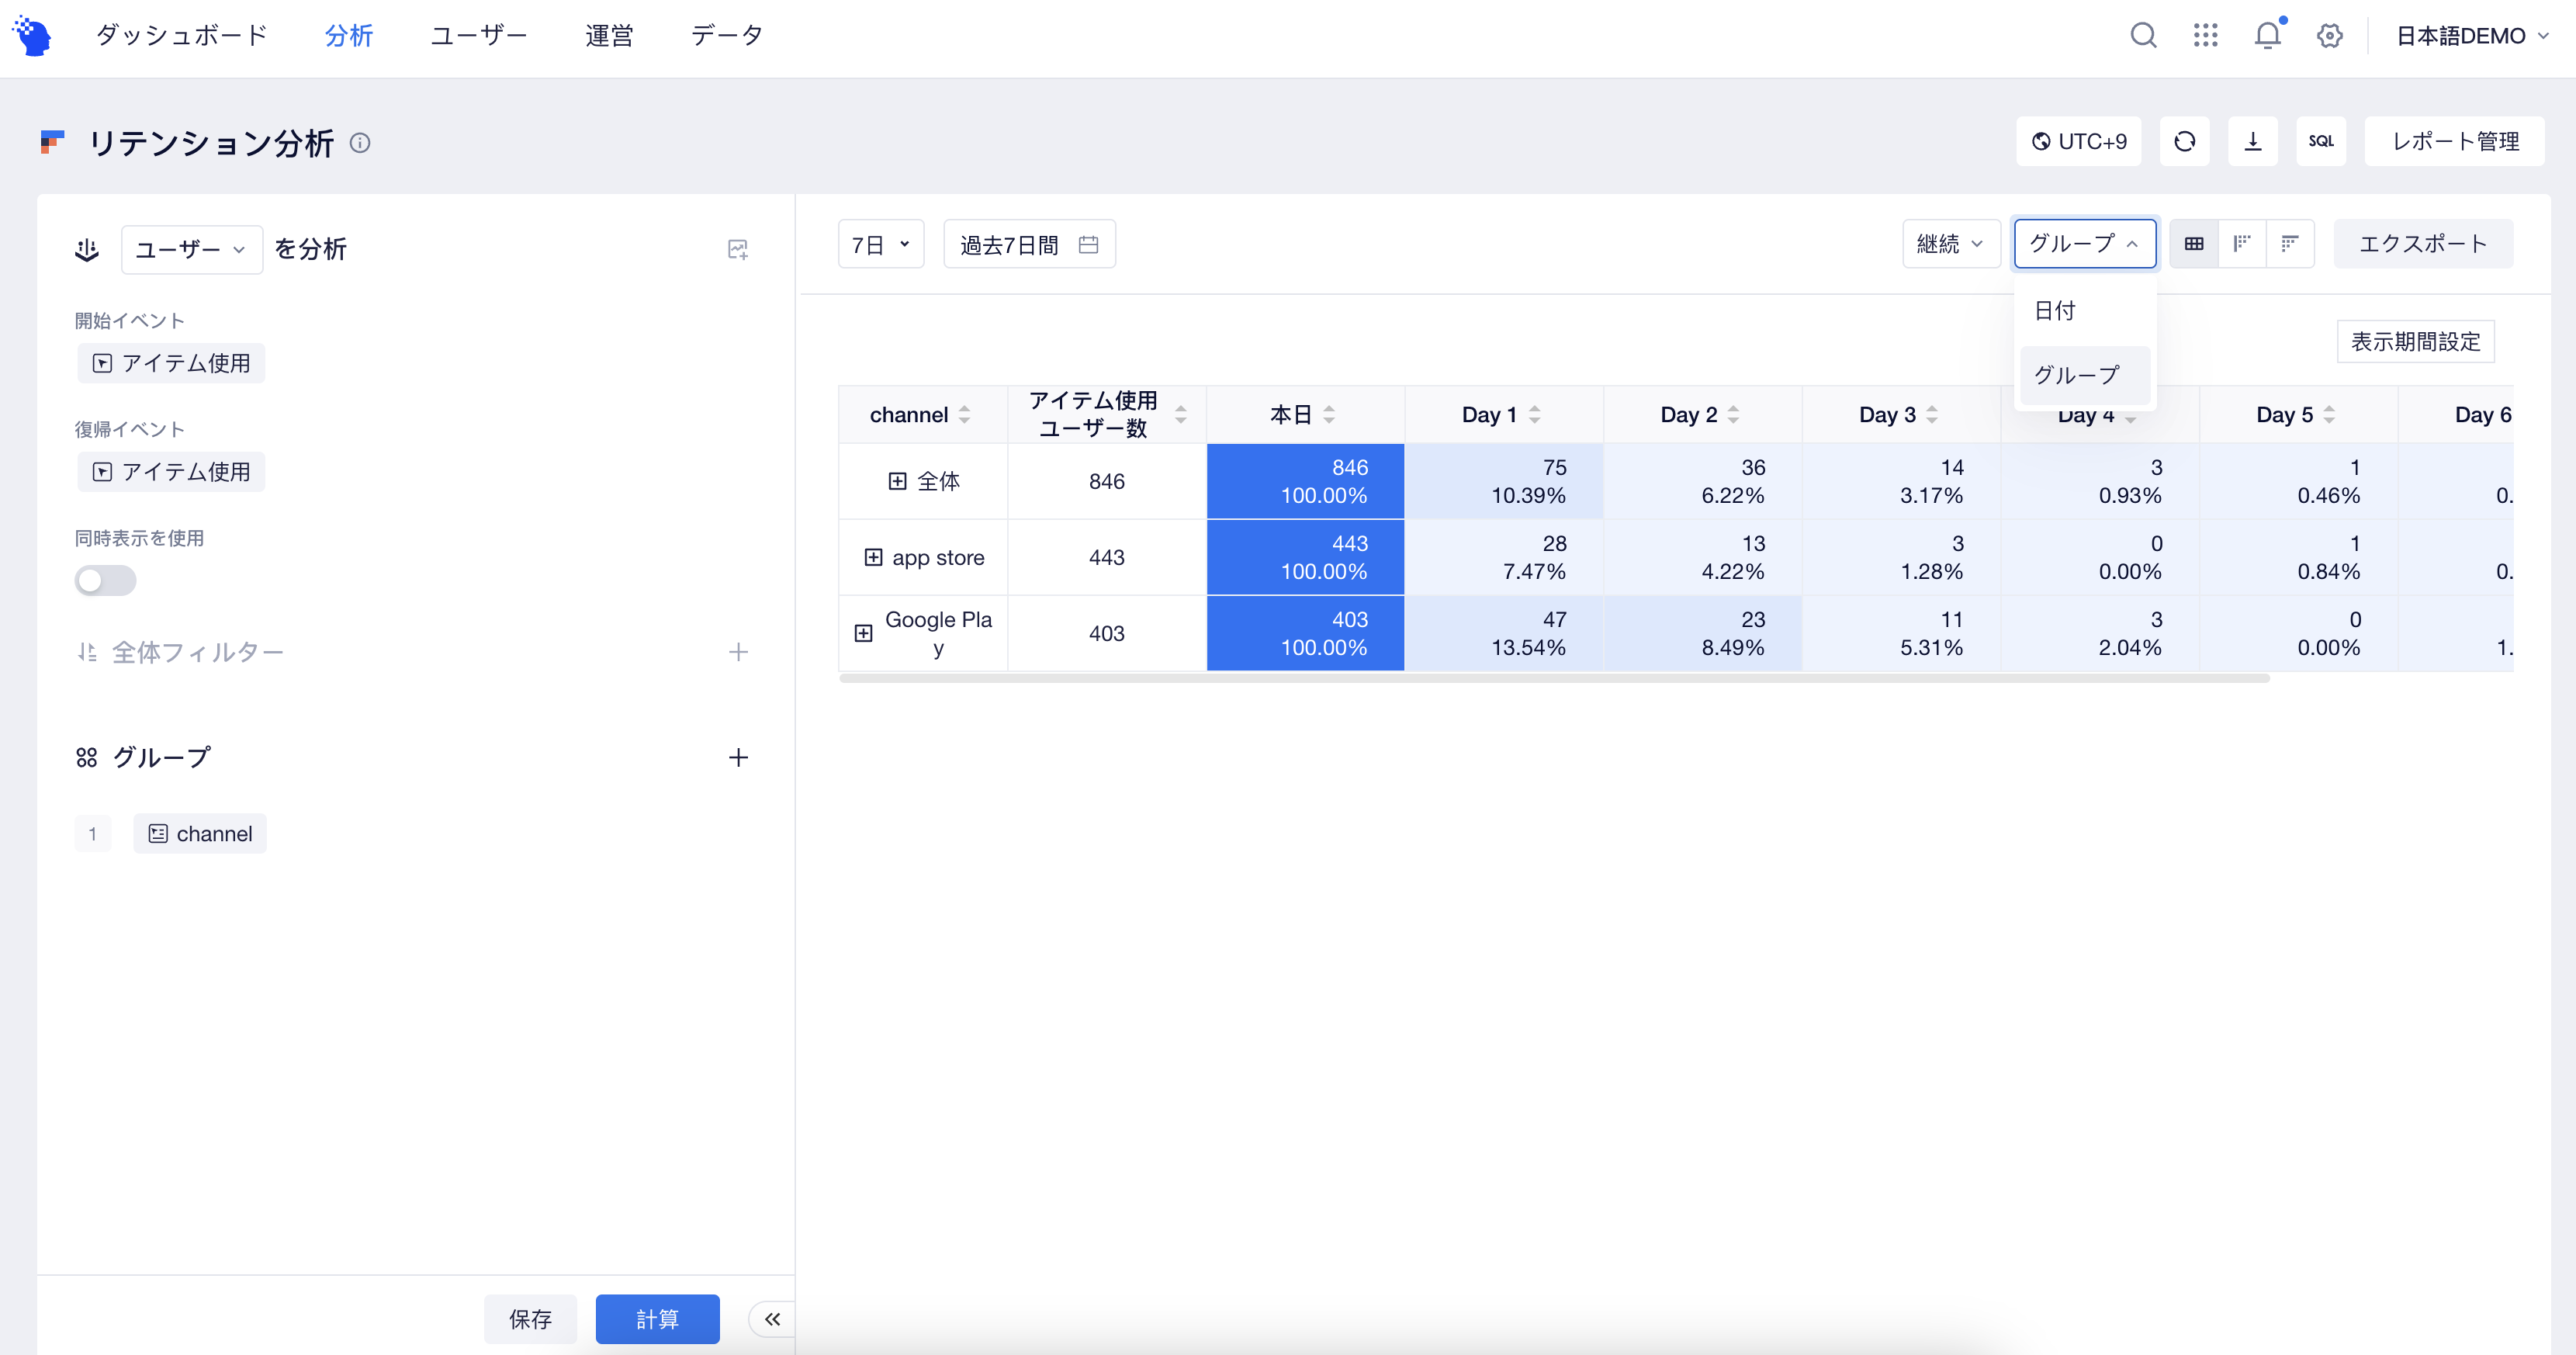
Task: Click the レポート管理 button
Action: pos(2455,141)
